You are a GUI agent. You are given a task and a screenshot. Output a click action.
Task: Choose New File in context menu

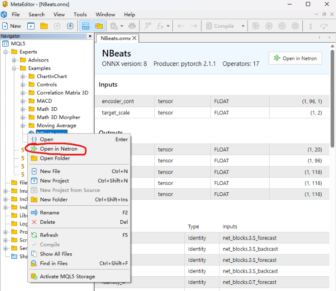click(79, 171)
